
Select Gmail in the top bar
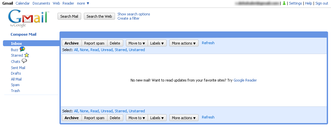tap(8, 3)
